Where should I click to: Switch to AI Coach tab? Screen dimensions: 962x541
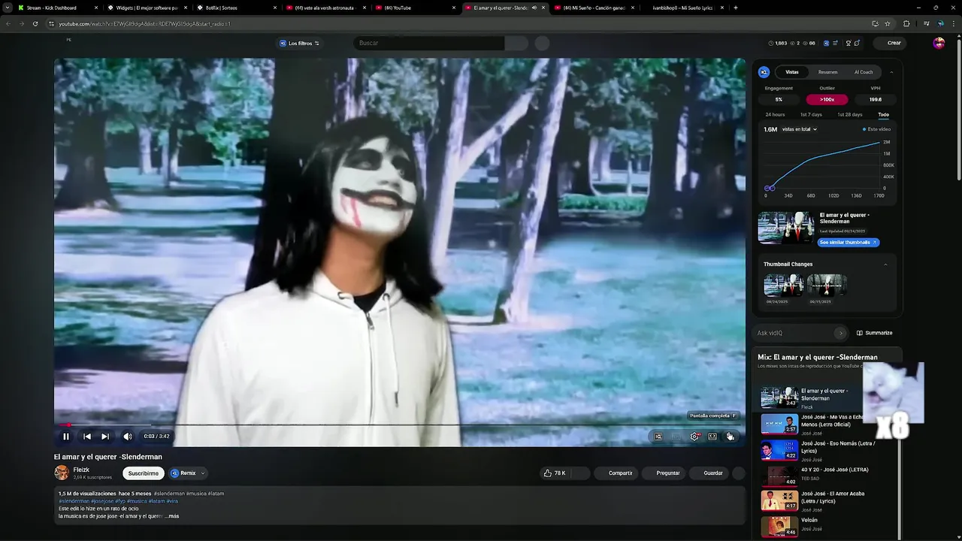pyautogui.click(x=864, y=72)
